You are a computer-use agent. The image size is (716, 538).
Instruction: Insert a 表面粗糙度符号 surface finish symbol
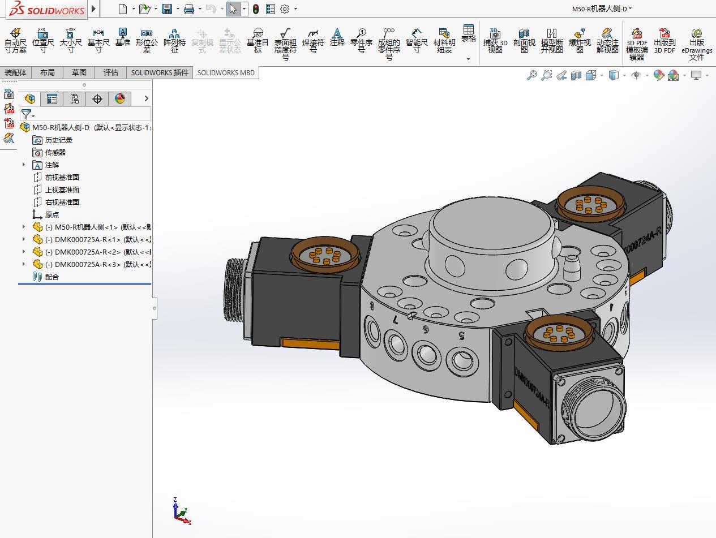click(285, 44)
